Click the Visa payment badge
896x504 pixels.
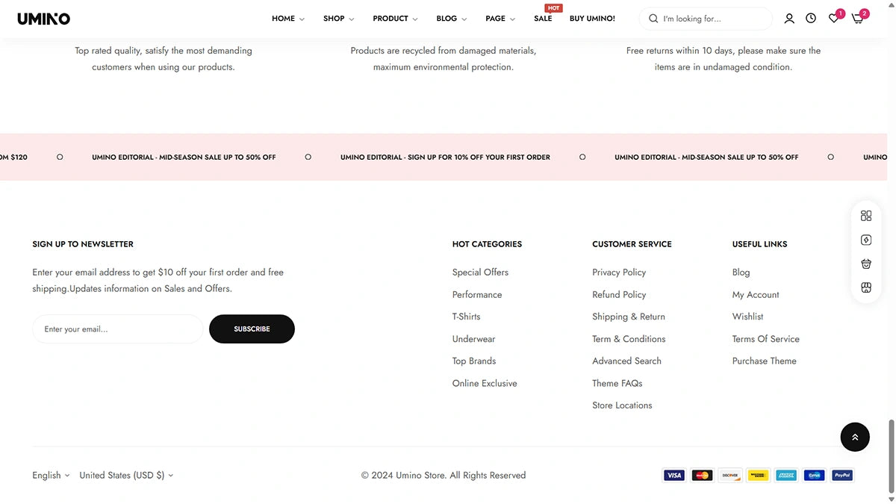tap(673, 475)
